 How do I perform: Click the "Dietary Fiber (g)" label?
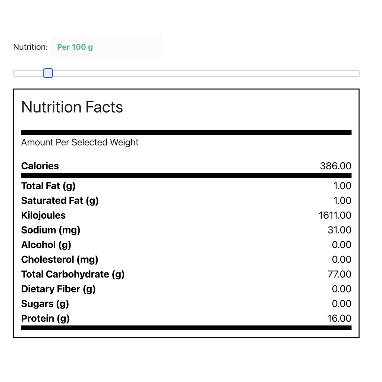[58, 289]
